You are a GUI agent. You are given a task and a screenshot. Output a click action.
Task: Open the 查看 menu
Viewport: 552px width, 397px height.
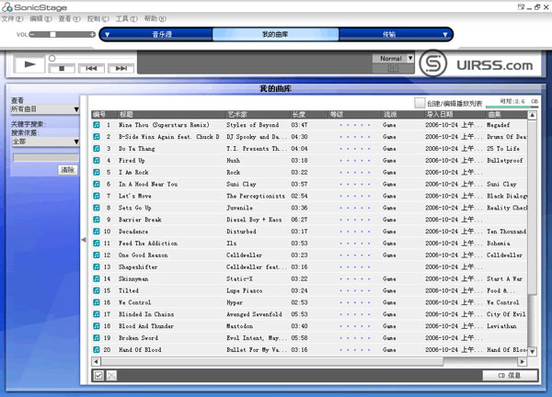69,18
